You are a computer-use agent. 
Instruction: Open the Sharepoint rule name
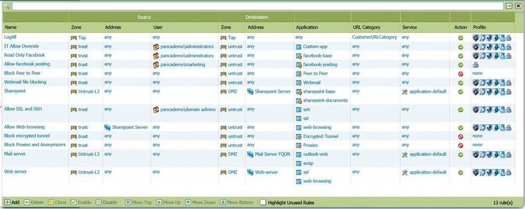point(15,91)
